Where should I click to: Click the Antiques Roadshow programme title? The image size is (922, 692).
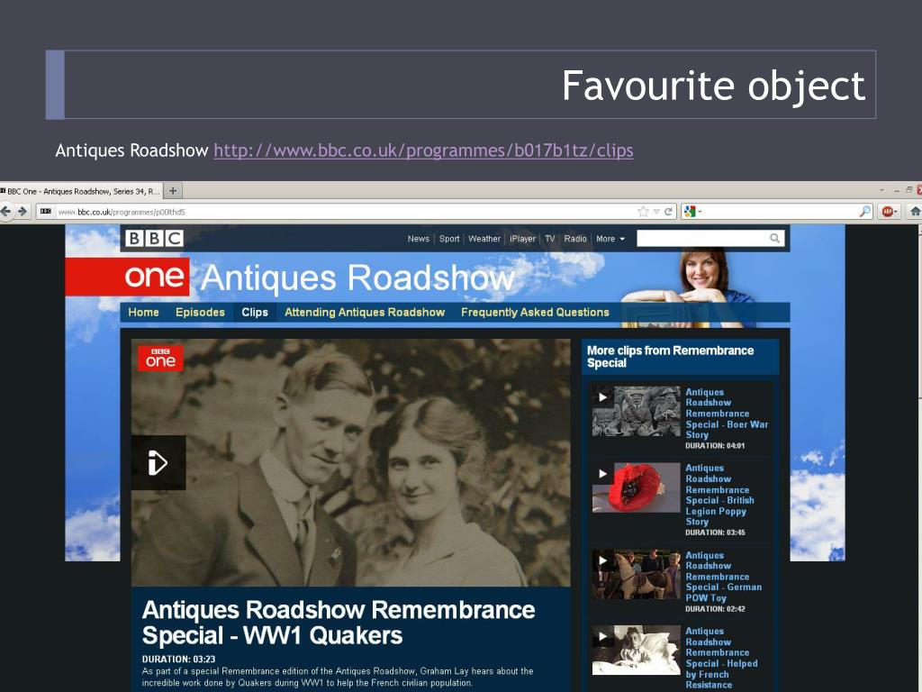click(x=357, y=278)
